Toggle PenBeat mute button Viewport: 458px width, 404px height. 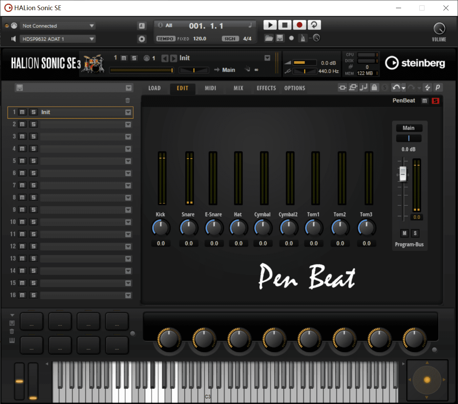[424, 101]
